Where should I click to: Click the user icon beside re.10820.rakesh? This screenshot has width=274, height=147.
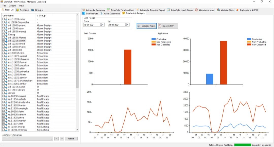click(x=6, y=114)
